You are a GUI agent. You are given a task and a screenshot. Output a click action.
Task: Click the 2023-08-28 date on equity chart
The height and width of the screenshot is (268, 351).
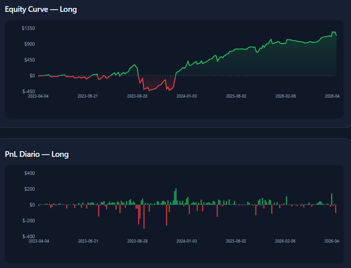pyautogui.click(x=137, y=96)
